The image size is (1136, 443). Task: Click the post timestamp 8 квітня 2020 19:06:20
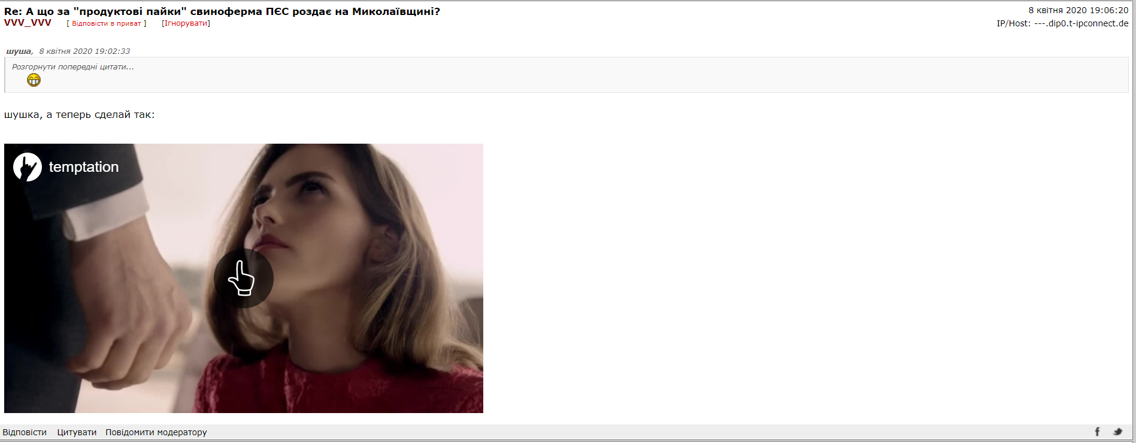tap(1079, 10)
